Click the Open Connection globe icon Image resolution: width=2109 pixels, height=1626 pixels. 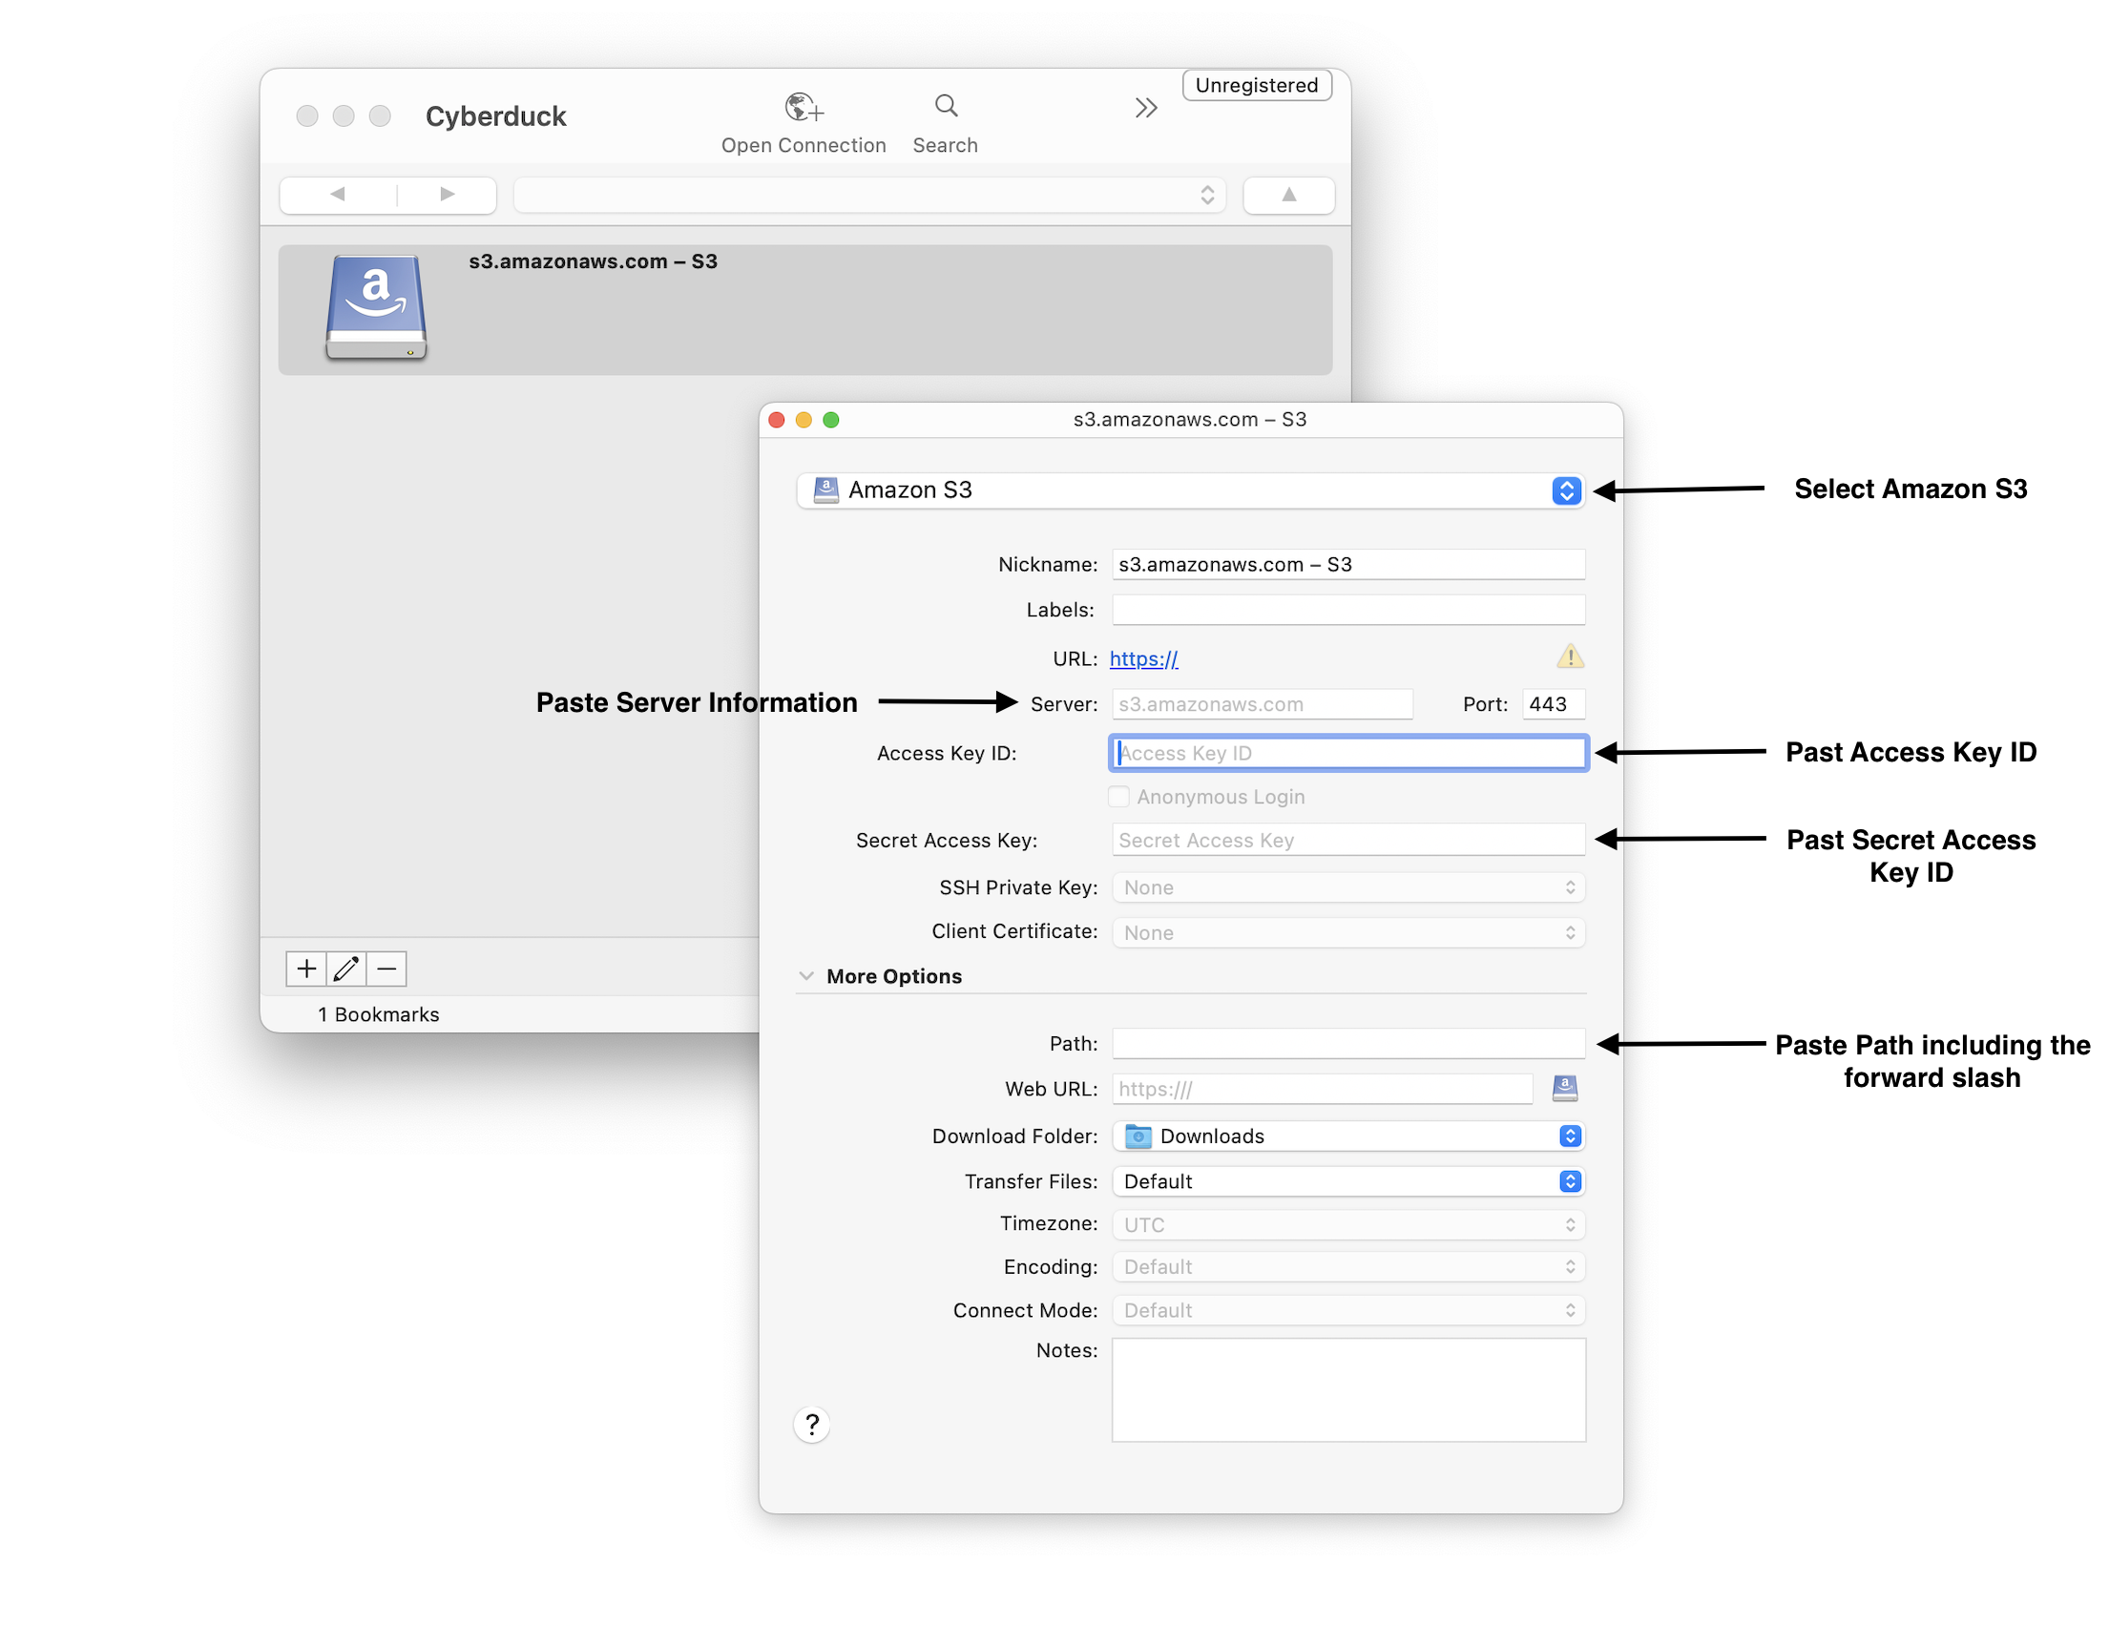click(x=803, y=106)
